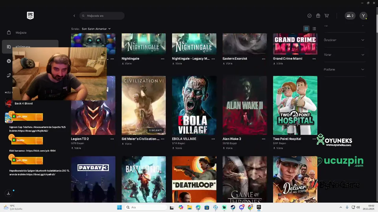Open the PAYDAY 3 cover thumbnail
The width and height of the screenshot is (378, 212).
(x=93, y=179)
